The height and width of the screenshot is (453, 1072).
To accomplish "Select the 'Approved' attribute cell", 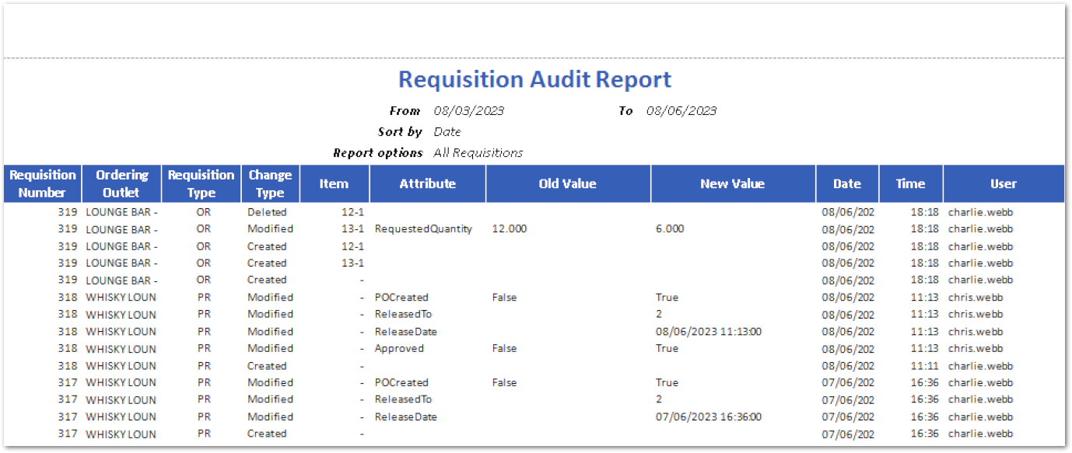I will coord(399,349).
